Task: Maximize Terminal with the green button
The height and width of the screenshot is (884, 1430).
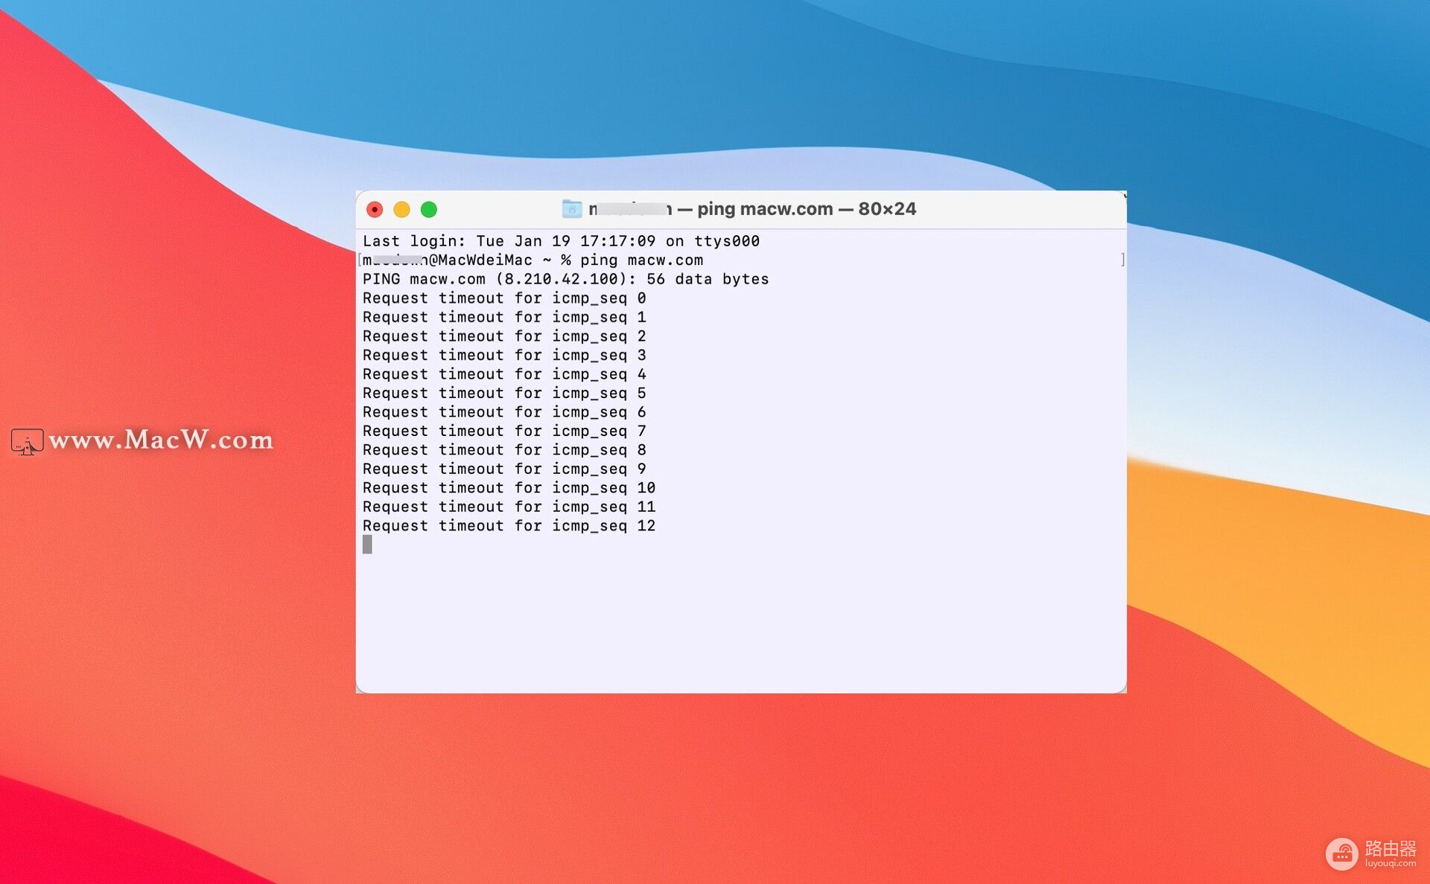Action: coord(429,210)
